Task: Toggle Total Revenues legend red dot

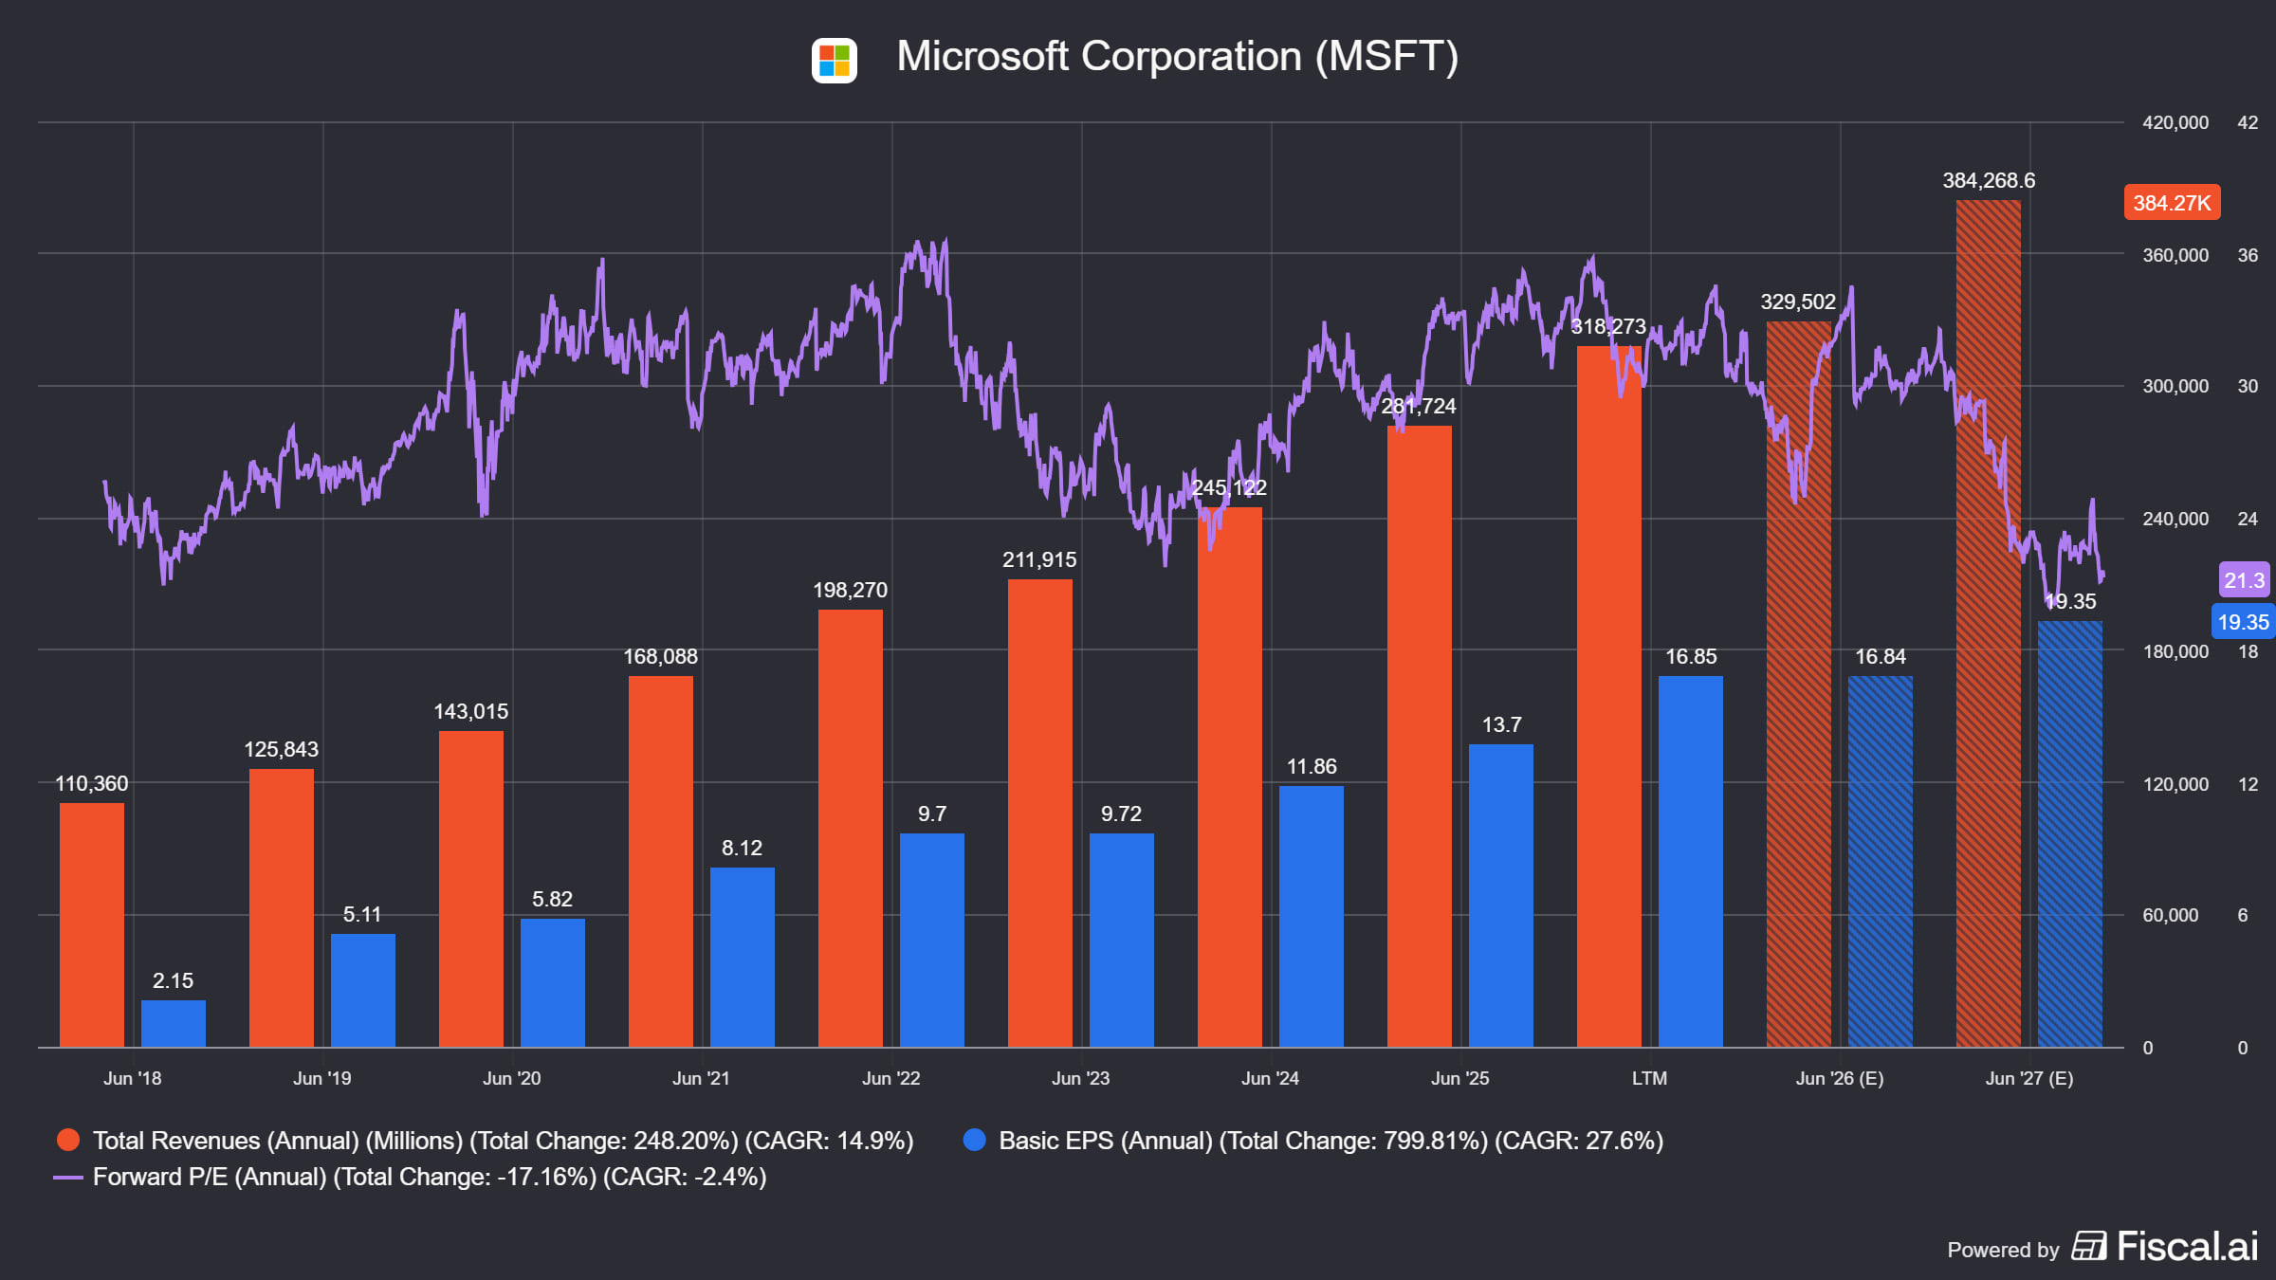Action: tap(68, 1140)
